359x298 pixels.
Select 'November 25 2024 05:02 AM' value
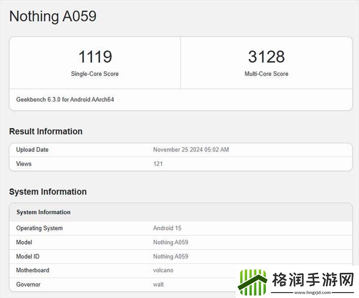point(191,150)
